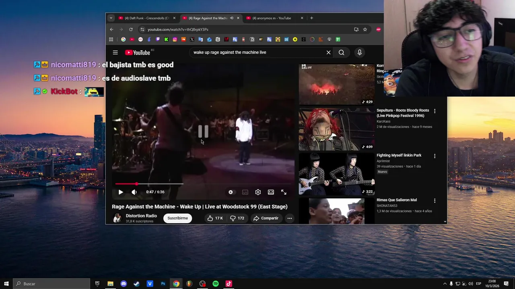
Task: Open the Windows notification center
Action: pos(506,284)
